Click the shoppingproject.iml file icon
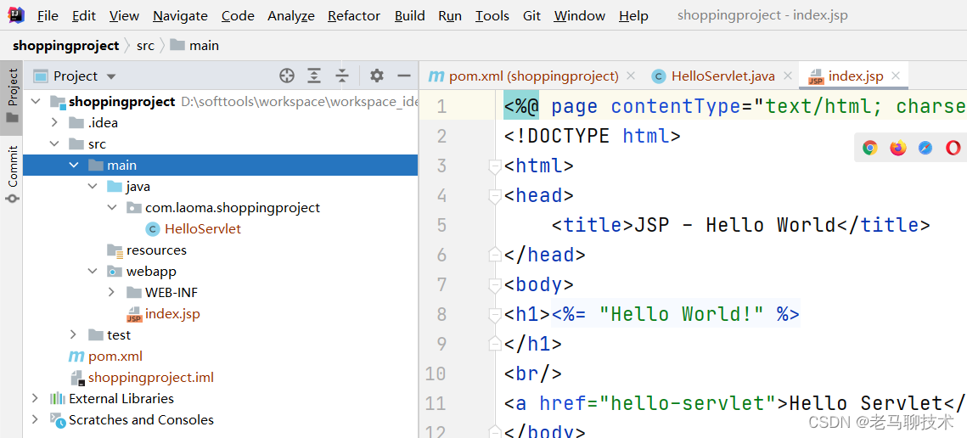Viewport: 967px width, 438px height. coord(77,378)
